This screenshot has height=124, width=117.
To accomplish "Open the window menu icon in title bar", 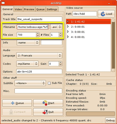I will tap(3, 3).
